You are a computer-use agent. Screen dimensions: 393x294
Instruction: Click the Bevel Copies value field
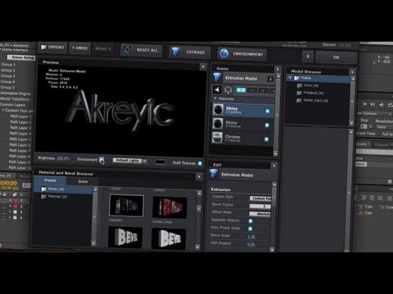[260, 206]
